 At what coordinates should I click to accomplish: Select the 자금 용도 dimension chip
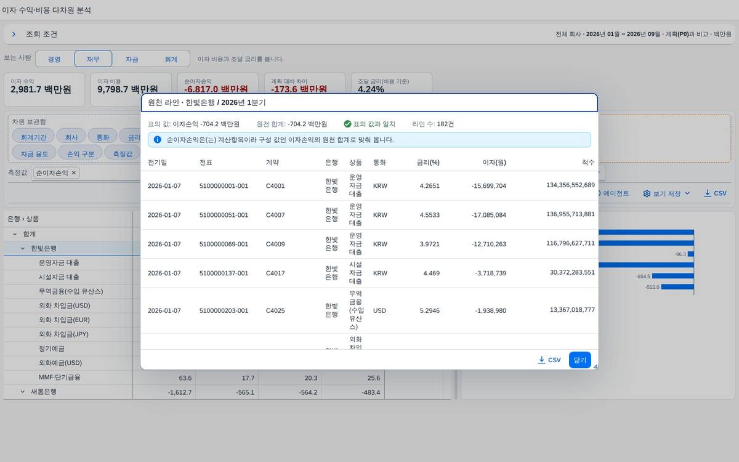coord(34,153)
